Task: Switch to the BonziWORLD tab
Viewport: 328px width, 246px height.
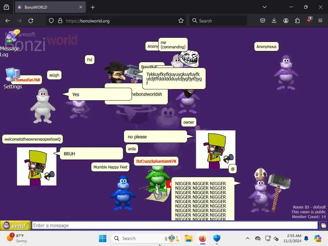Action: (x=50, y=7)
